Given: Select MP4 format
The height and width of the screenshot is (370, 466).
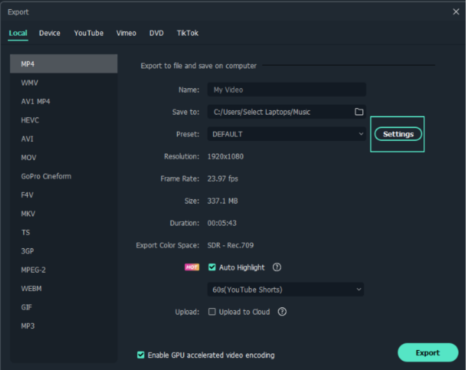Looking at the screenshot, I should point(64,64).
